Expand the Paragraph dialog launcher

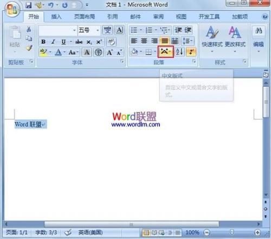(x=194, y=61)
